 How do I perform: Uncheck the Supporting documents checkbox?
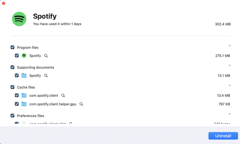coord(12,67)
